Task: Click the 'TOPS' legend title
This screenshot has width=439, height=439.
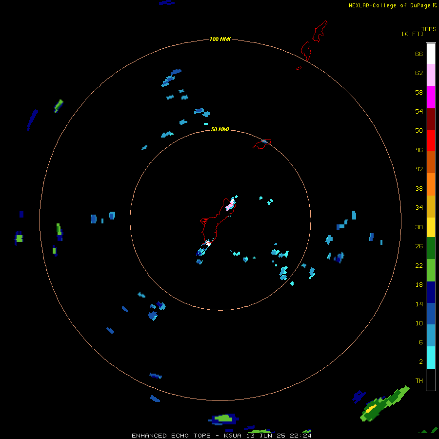Action: pyautogui.click(x=429, y=29)
